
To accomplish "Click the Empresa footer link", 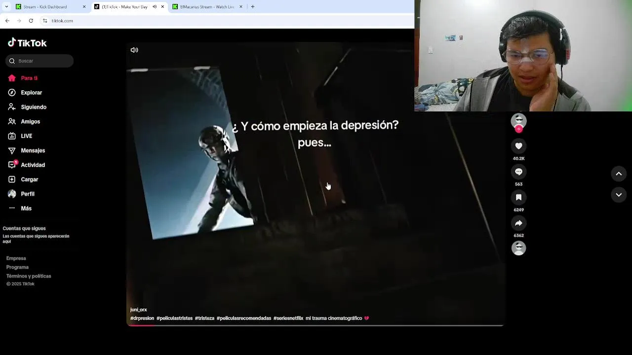I will click(16, 258).
